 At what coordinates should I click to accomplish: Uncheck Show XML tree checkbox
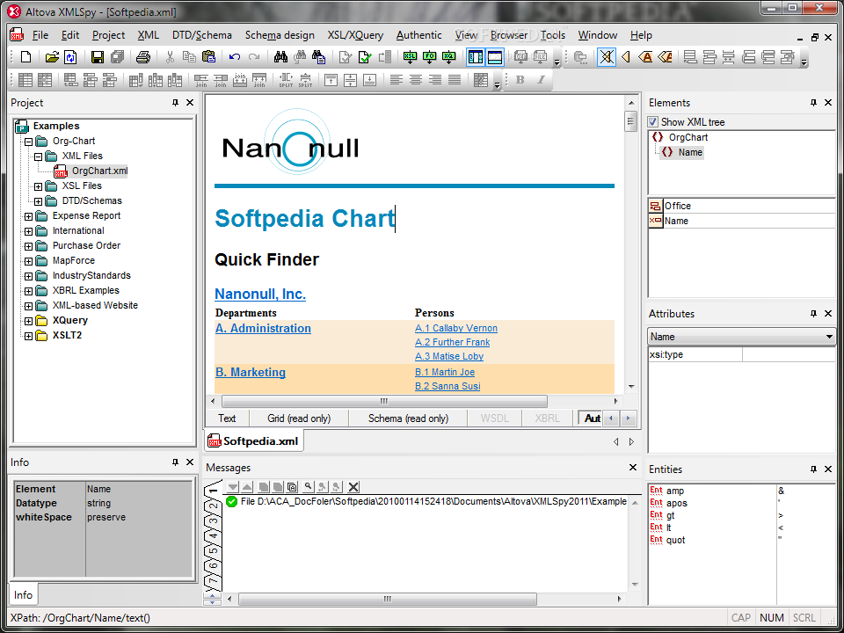pyautogui.click(x=653, y=122)
